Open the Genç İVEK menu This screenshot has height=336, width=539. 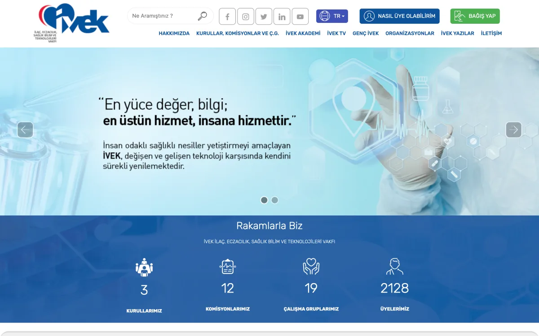click(366, 33)
